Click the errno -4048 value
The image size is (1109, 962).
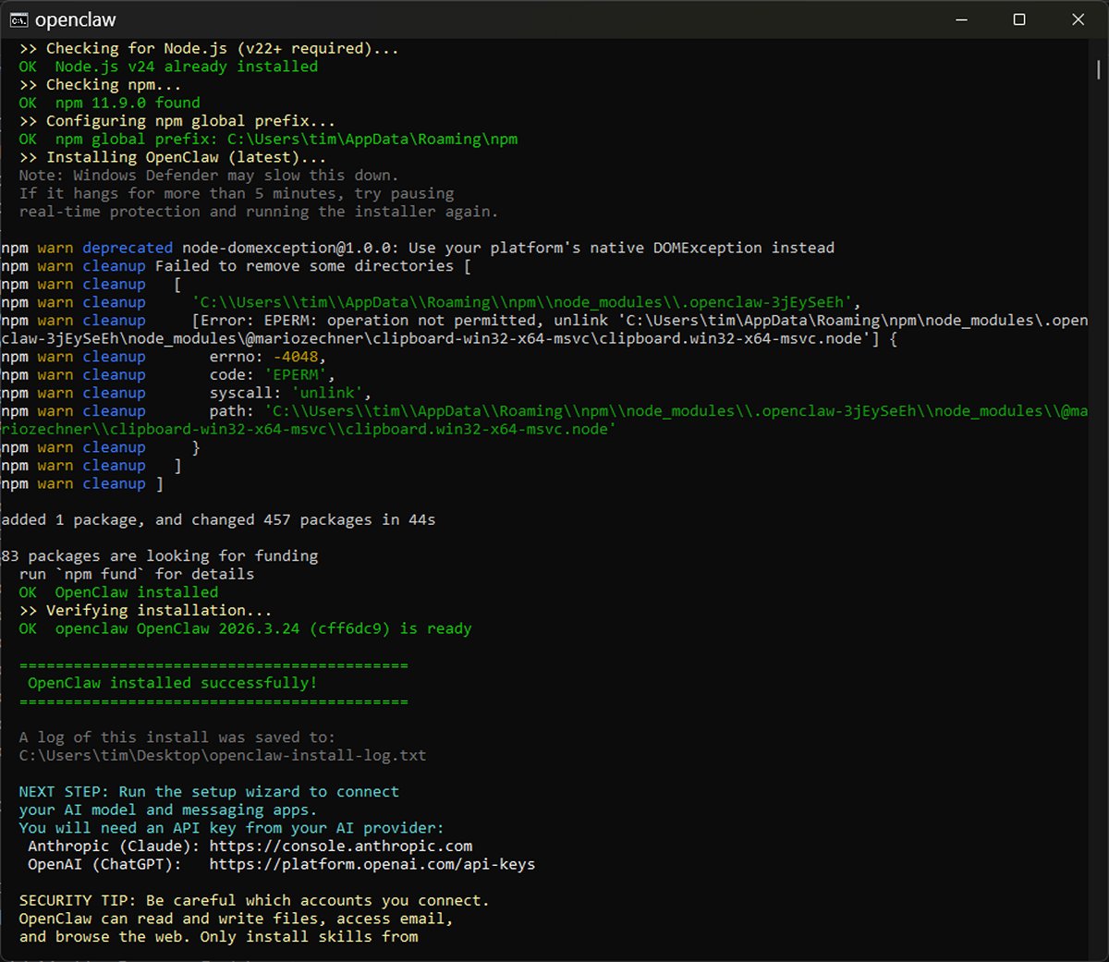pos(296,357)
